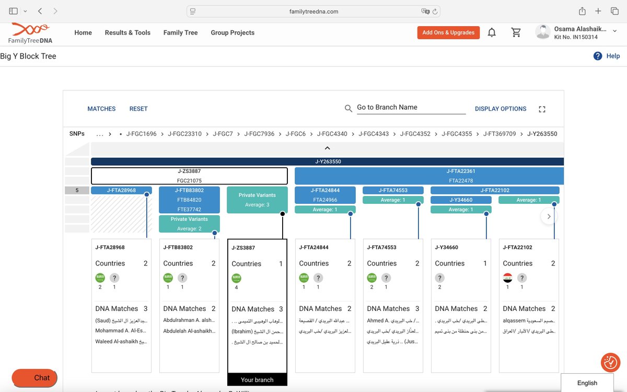The height and width of the screenshot is (392, 627).
Task: Click Saudi flag in J-FTA28968 card
Action: [x=100, y=278]
